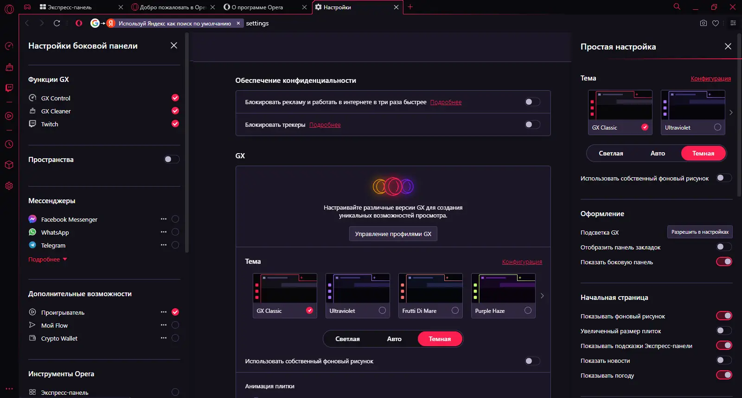The height and width of the screenshot is (398, 742).
Task: Enable Facebook Messenger in the sidebar
Action: (x=175, y=219)
